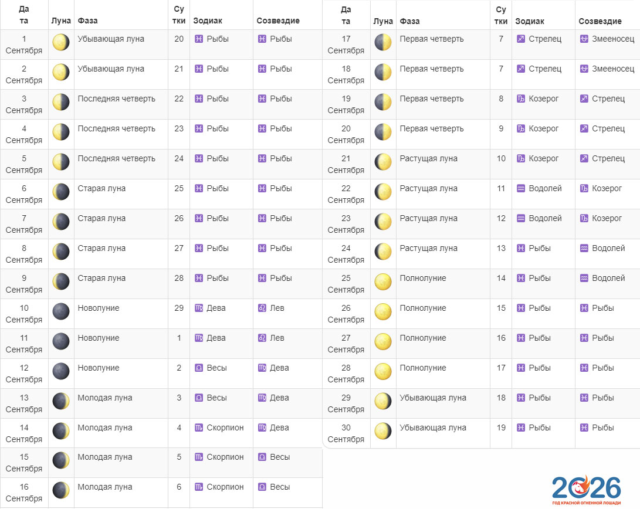Select the first quarter moon icon on 17 Сентября
The height and width of the screenshot is (509, 640).
click(382, 43)
